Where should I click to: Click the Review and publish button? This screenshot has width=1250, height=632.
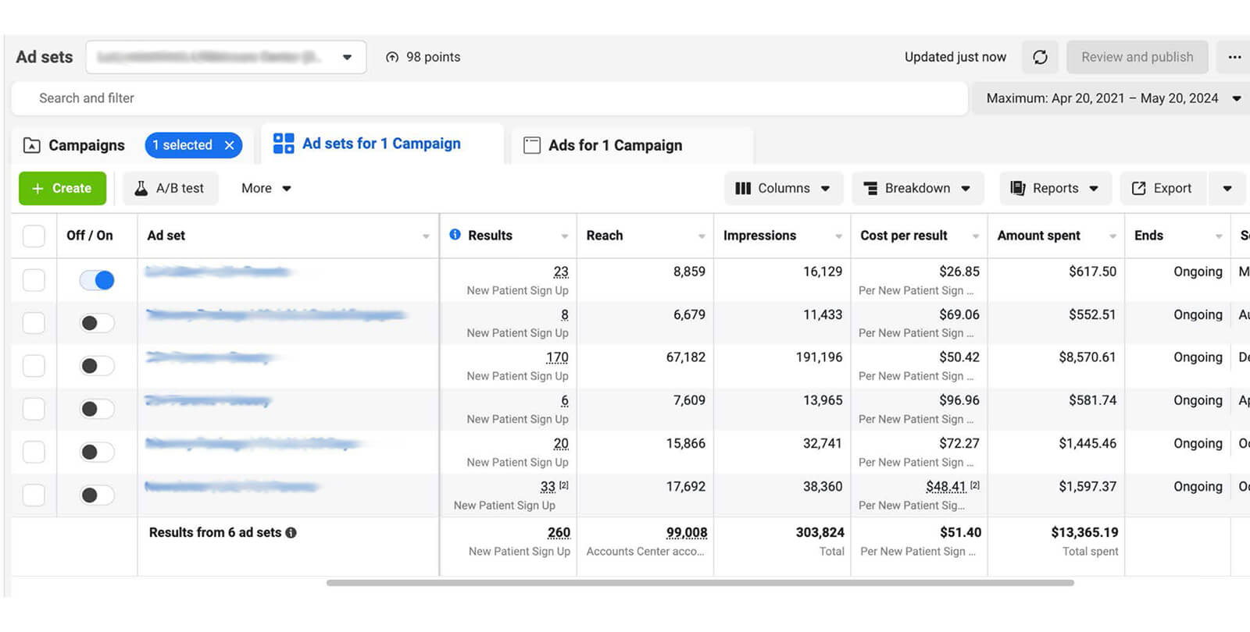pyautogui.click(x=1137, y=57)
